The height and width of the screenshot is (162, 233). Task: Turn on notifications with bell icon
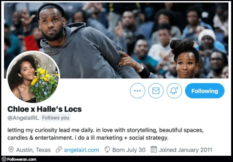[x=174, y=91]
